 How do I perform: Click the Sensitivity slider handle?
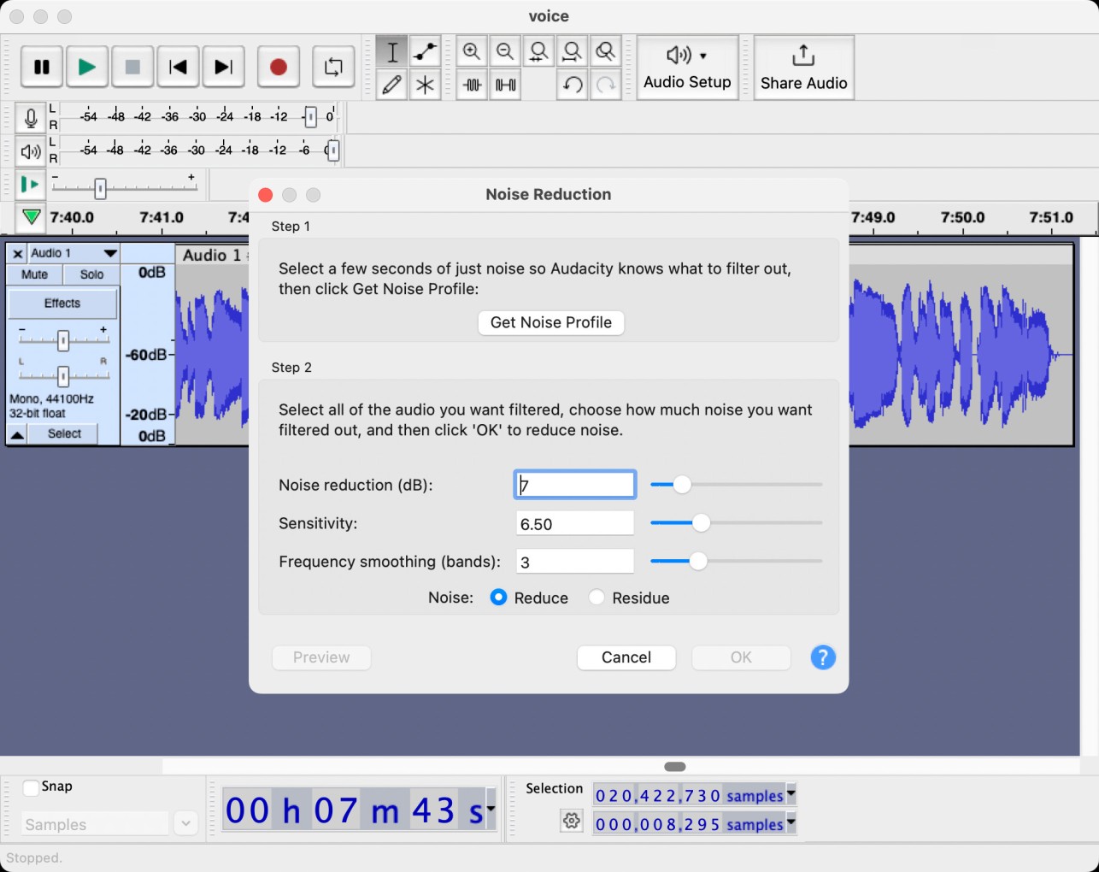click(701, 523)
